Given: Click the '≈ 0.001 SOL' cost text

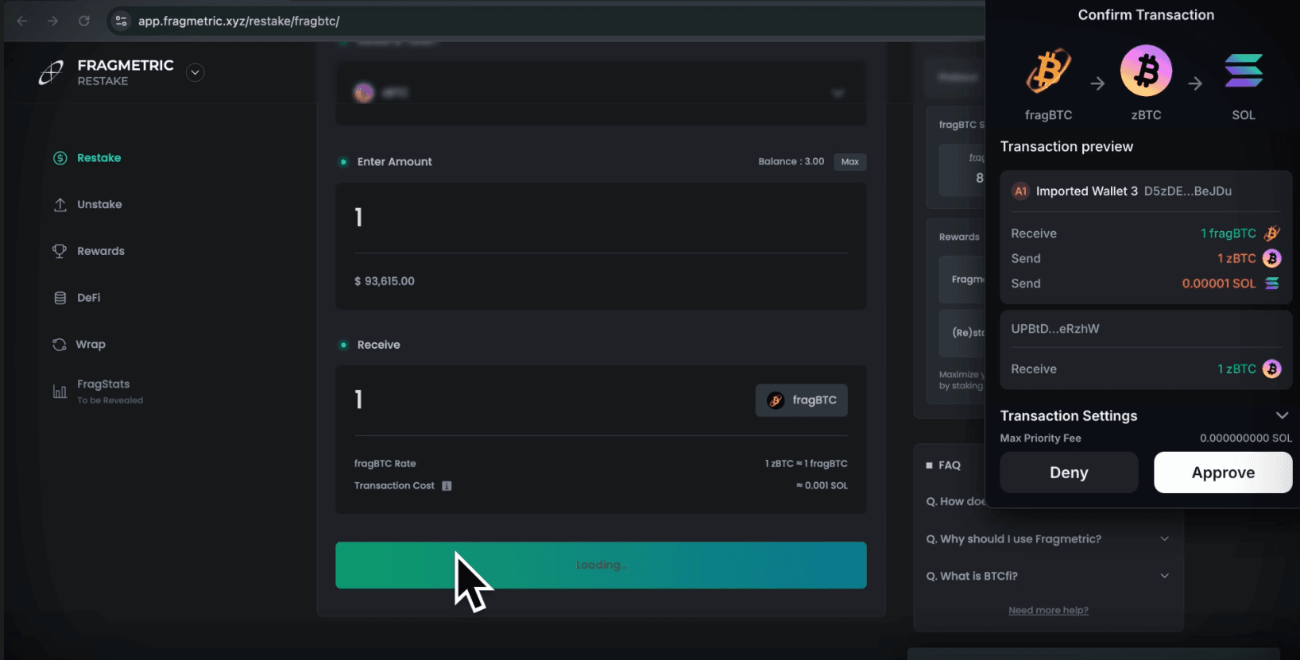Looking at the screenshot, I should click(x=822, y=485).
